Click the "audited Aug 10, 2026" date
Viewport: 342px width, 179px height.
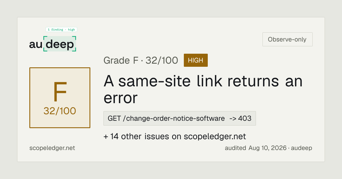tap(256, 148)
